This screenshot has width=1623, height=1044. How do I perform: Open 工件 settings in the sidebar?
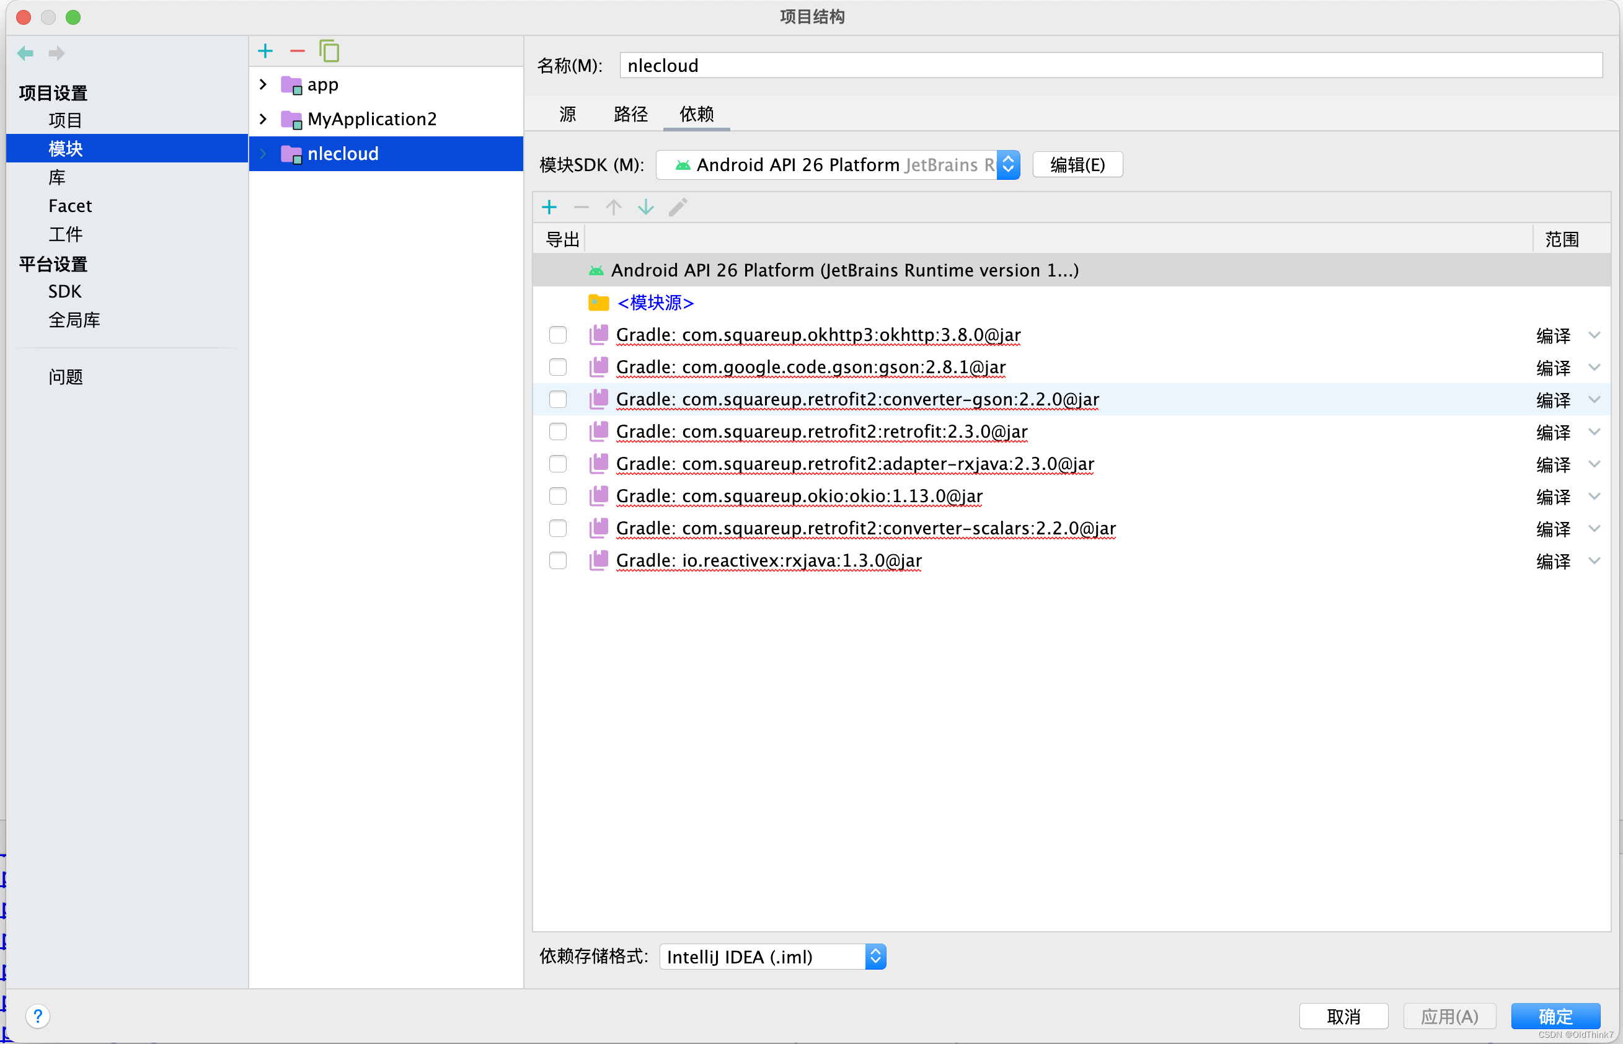click(x=65, y=234)
